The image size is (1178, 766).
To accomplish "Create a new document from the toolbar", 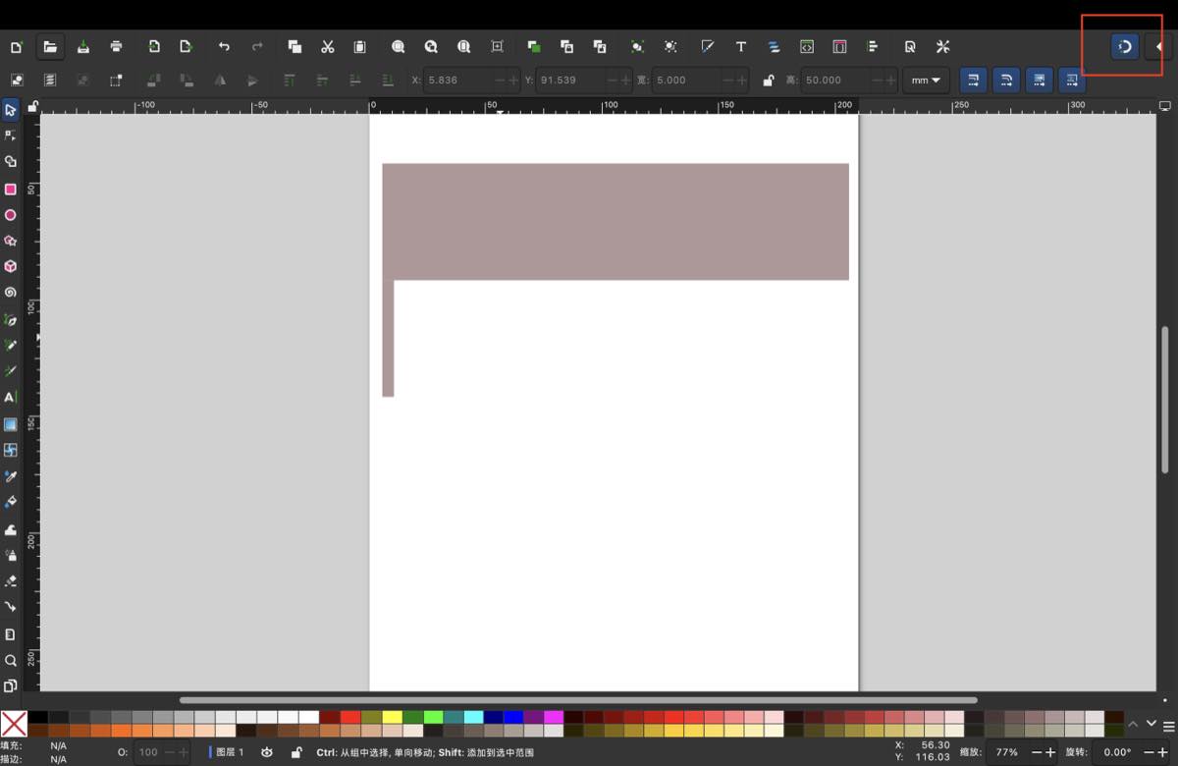I will 17,46.
